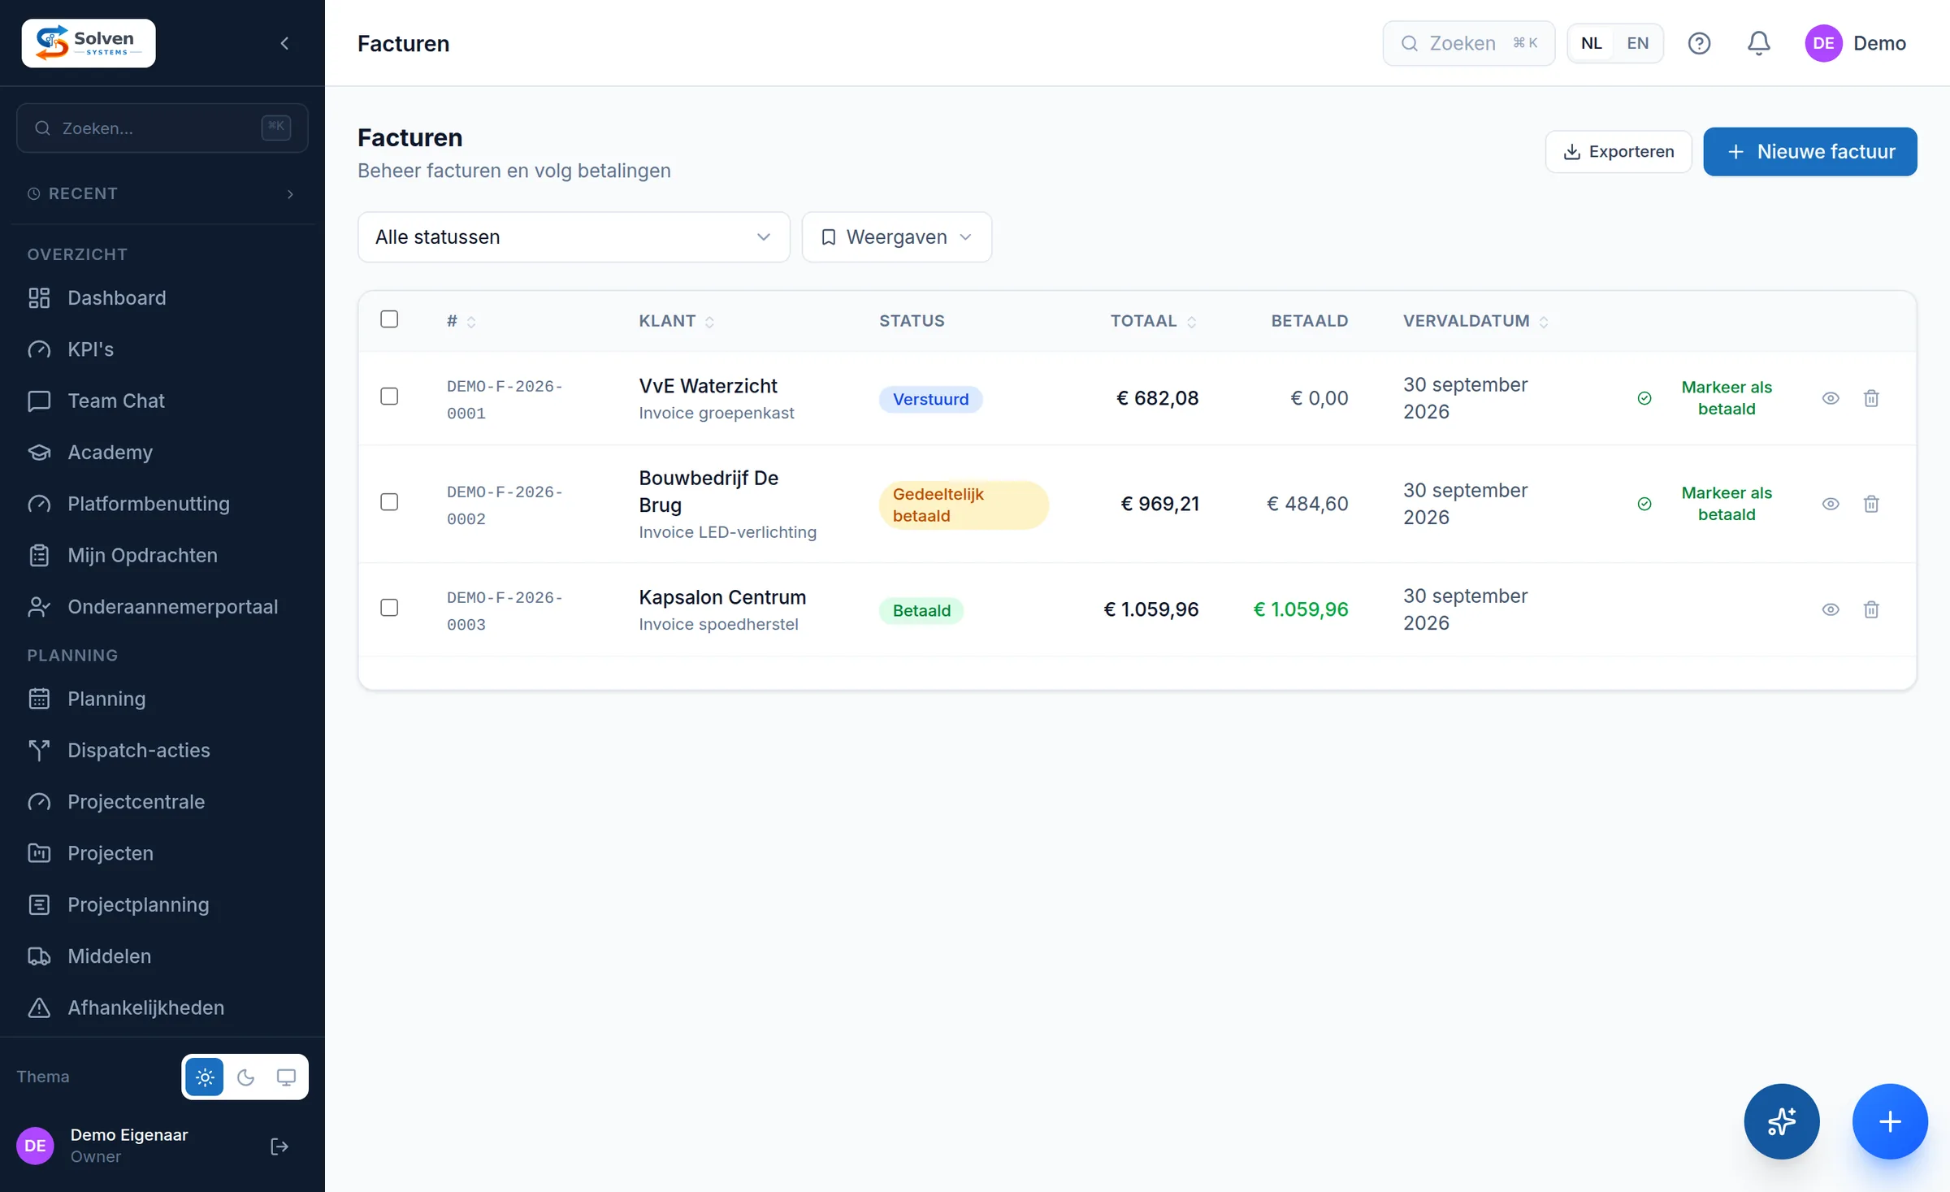The height and width of the screenshot is (1192, 1950).
Task: Switch language to NL
Action: pyautogui.click(x=1592, y=43)
